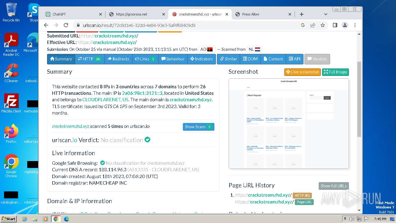Image resolution: width=396 pixels, height=223 pixels.
Task: Click the URL address bar field
Action: (186, 25)
